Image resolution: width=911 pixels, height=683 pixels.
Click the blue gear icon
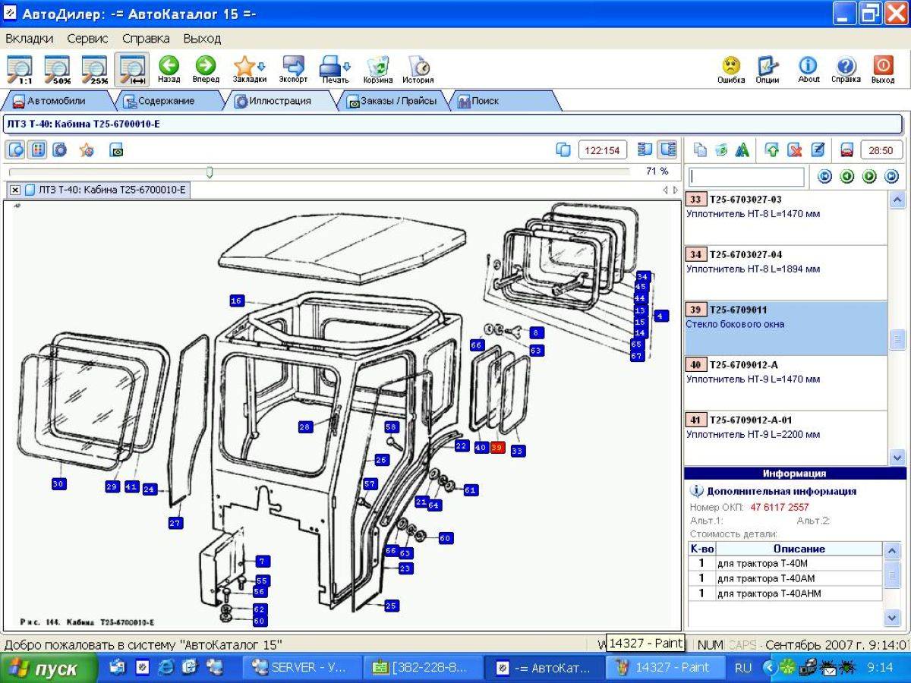click(x=59, y=150)
